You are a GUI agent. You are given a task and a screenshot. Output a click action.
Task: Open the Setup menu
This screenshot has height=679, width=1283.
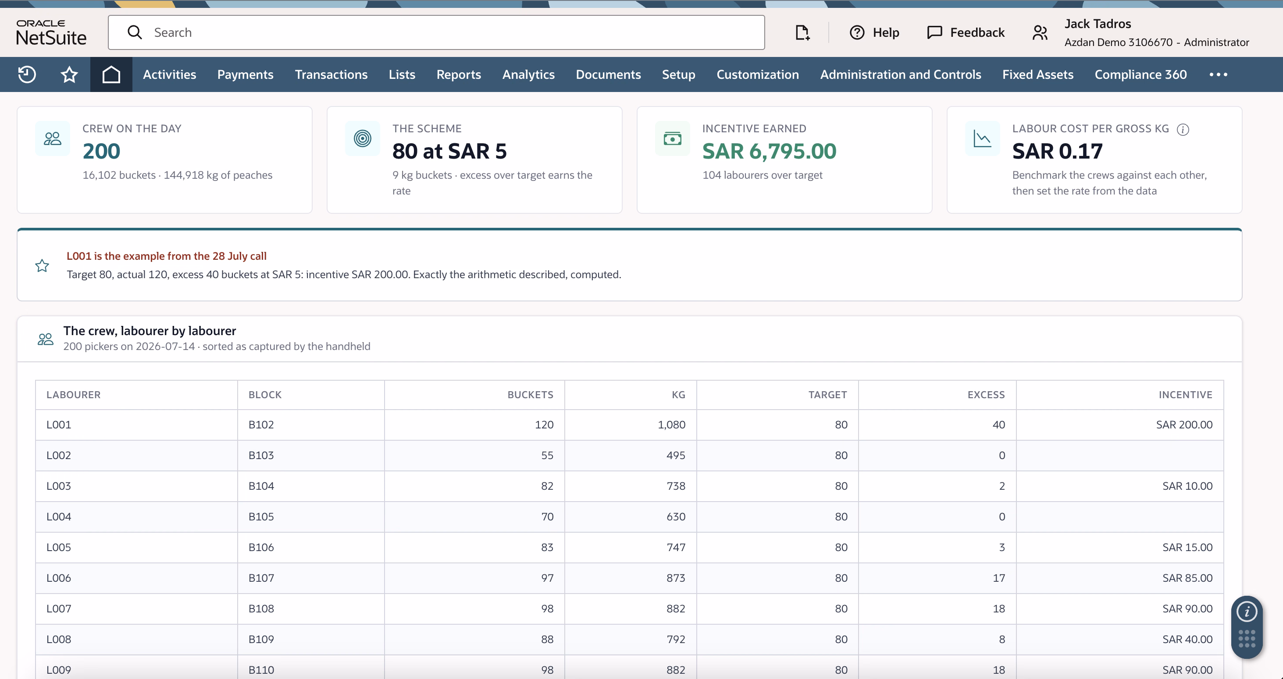[678, 74]
